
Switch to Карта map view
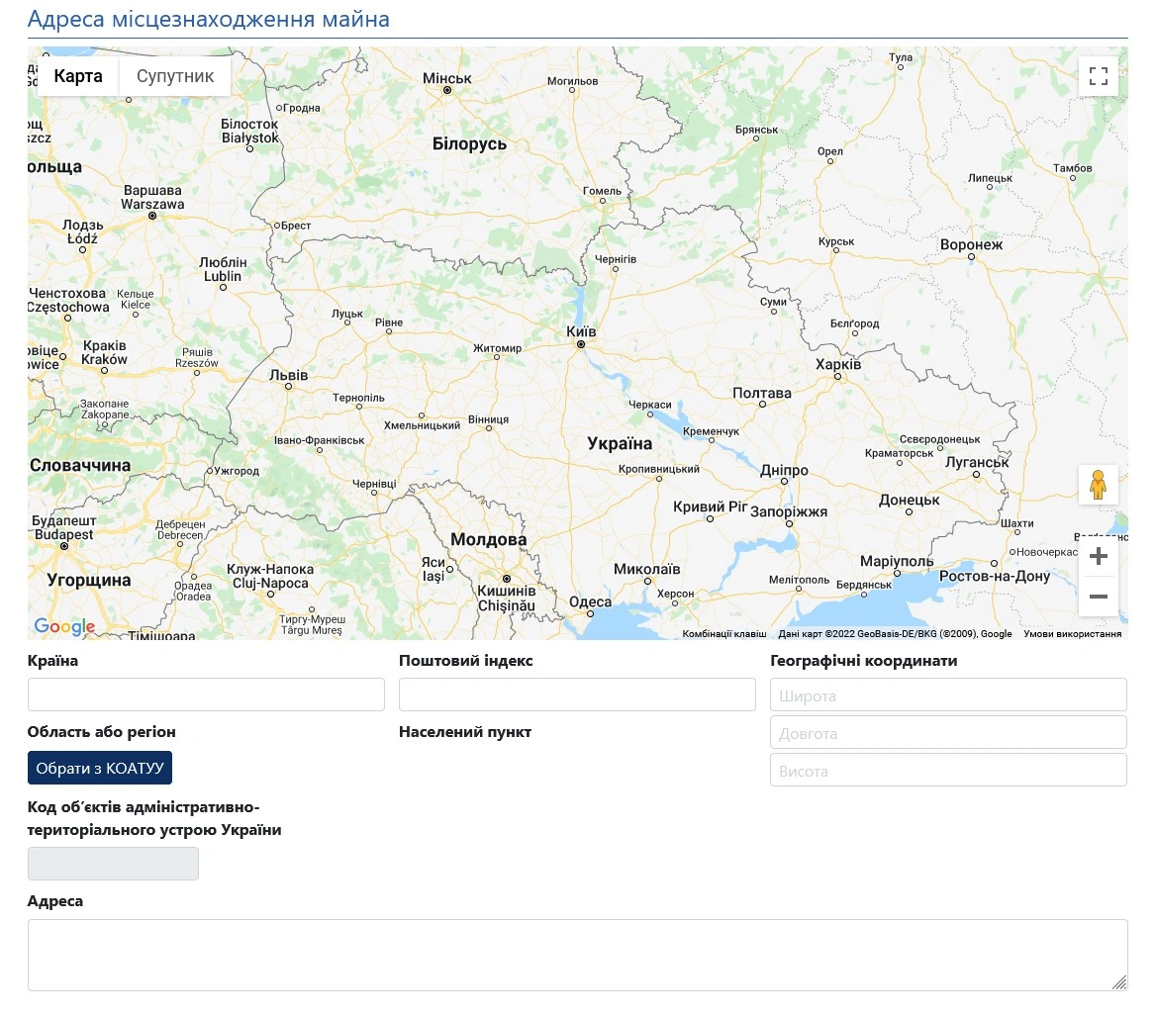click(x=78, y=76)
